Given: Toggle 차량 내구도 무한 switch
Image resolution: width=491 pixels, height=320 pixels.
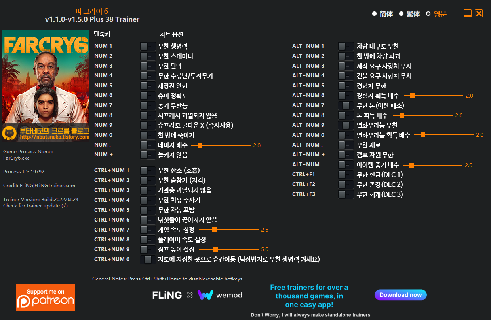Looking at the screenshot, I should (x=346, y=46).
